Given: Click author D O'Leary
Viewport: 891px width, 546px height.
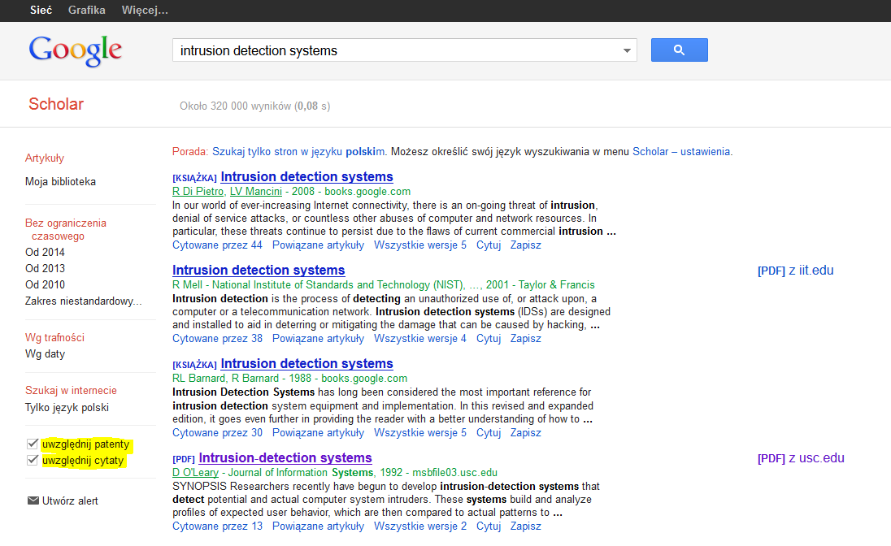Looking at the screenshot, I should (195, 472).
